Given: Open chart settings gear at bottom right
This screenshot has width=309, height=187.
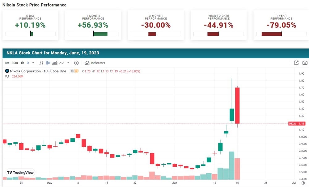Looking at the screenshot, I should pos(303,183).
